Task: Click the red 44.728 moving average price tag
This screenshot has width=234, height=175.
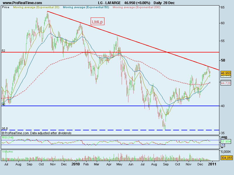Action: pos(226,83)
